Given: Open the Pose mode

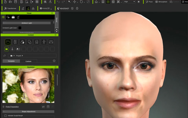Looking at the screenshot, I should (149, 2).
